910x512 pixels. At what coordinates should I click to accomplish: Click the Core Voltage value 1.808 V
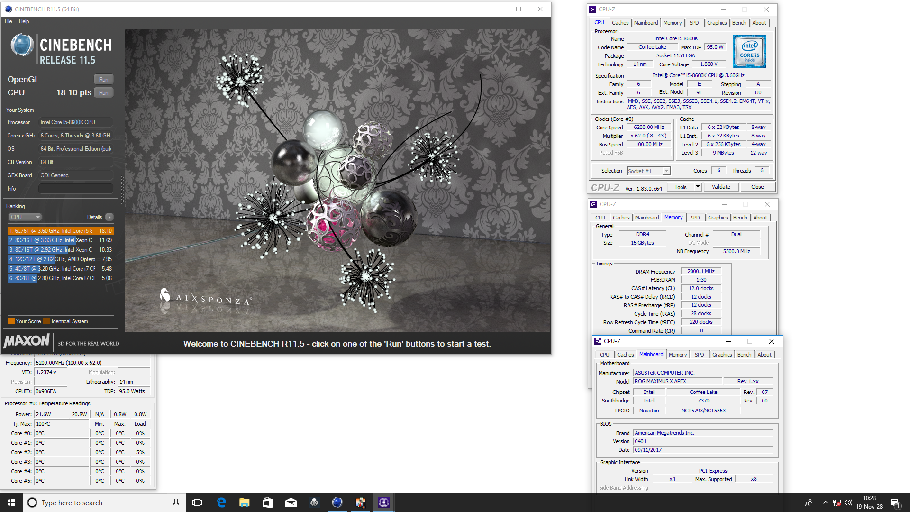click(709, 64)
